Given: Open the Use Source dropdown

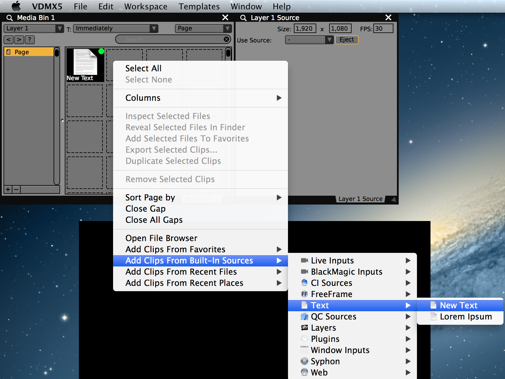Looking at the screenshot, I should [309, 40].
